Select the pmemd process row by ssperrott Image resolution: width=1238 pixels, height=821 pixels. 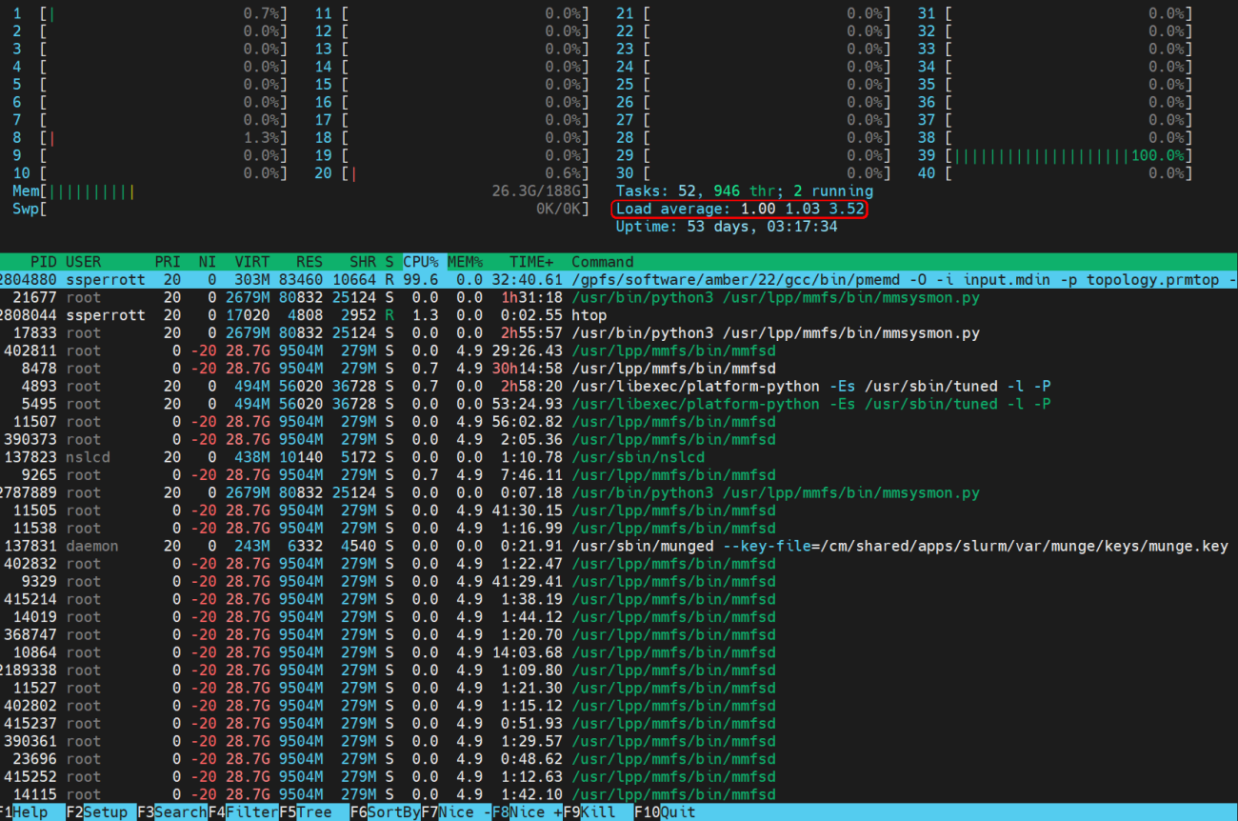(x=619, y=280)
